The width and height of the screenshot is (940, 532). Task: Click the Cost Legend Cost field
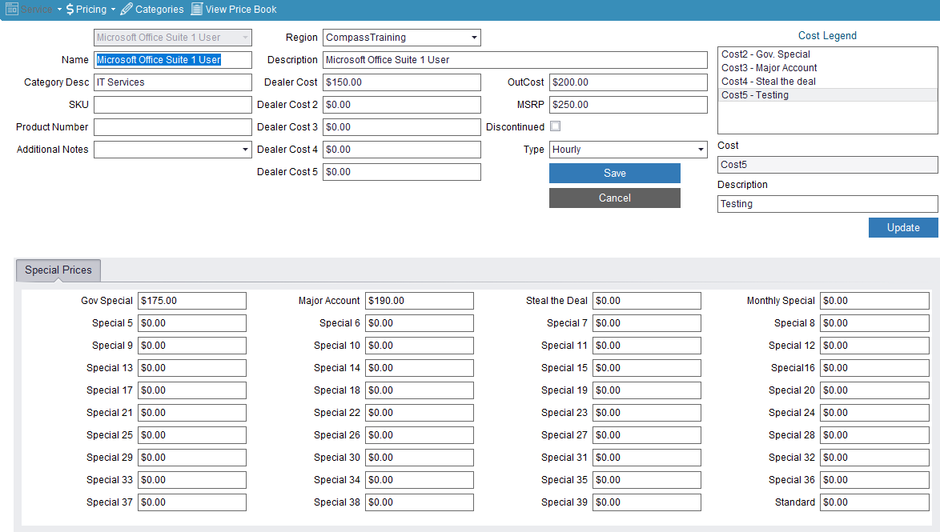coord(827,165)
